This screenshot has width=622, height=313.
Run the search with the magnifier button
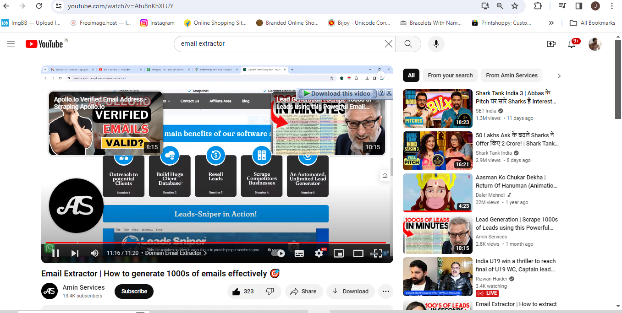point(408,44)
